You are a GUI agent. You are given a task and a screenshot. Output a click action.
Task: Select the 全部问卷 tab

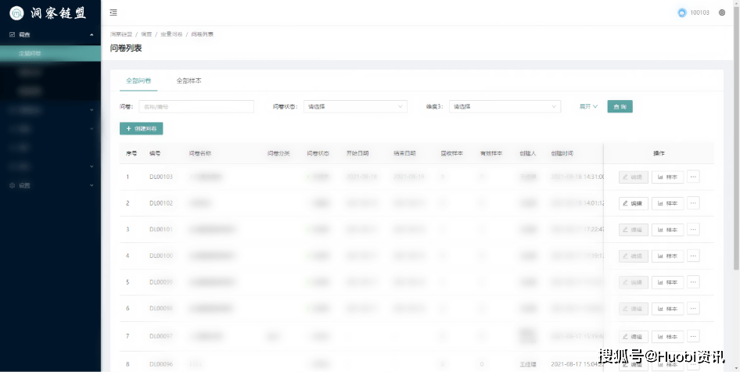pos(138,80)
